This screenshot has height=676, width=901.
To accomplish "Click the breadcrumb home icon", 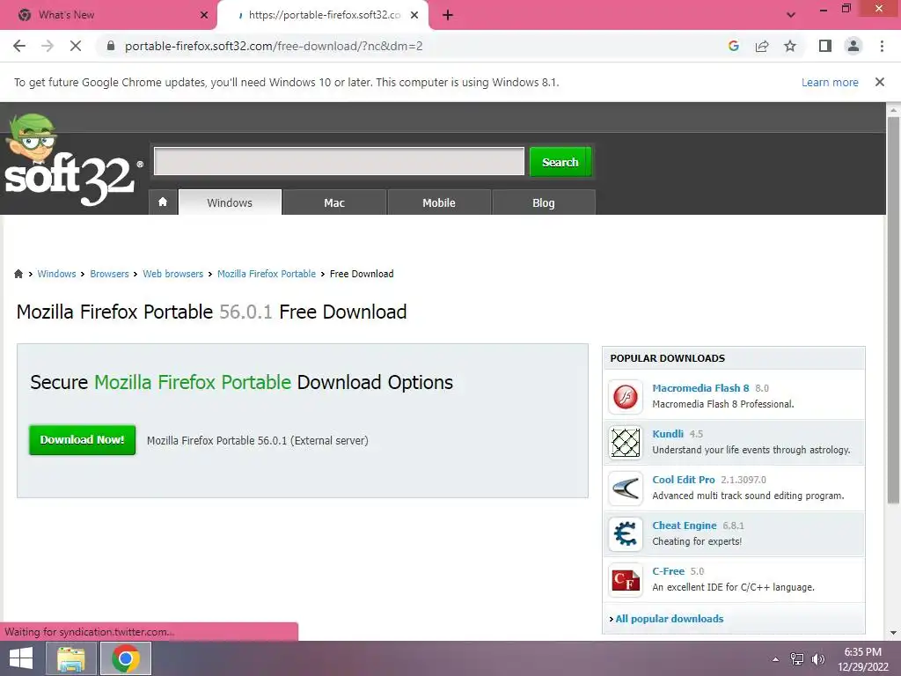I will 18,274.
